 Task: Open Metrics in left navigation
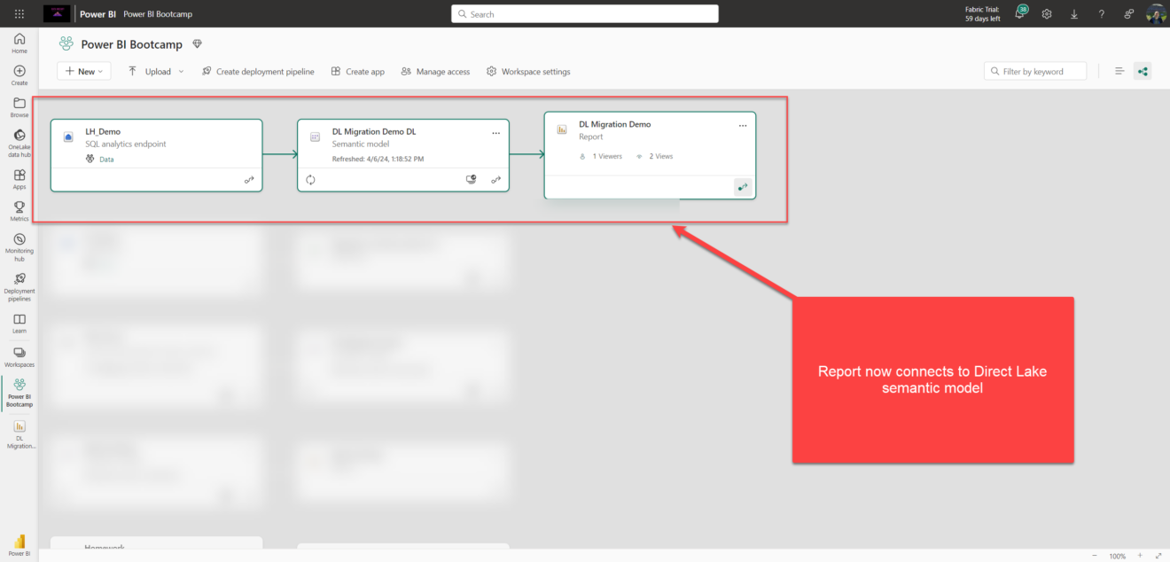(x=19, y=211)
